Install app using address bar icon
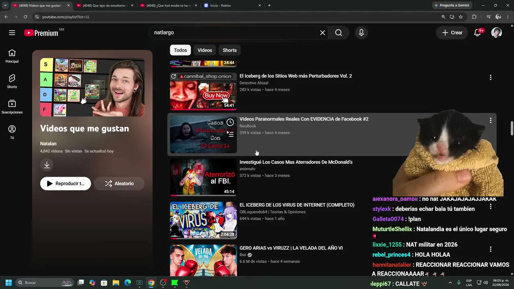The height and width of the screenshot is (289, 514). [452, 17]
